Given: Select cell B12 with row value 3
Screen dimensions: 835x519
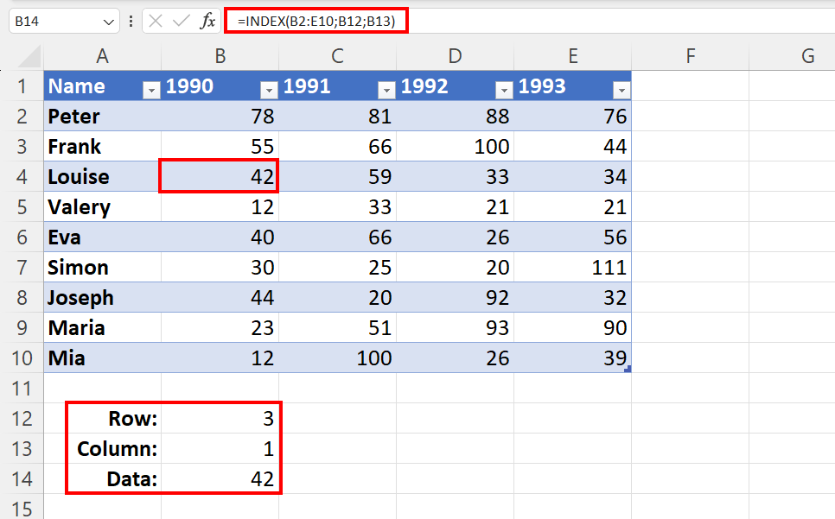Looking at the screenshot, I should pyautogui.click(x=220, y=419).
